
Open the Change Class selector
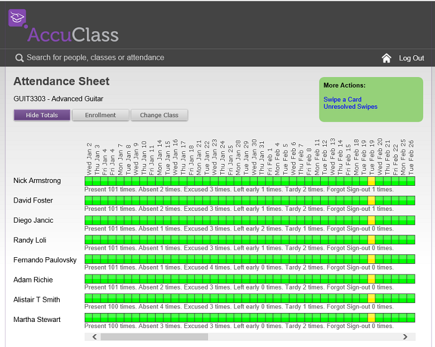click(159, 115)
